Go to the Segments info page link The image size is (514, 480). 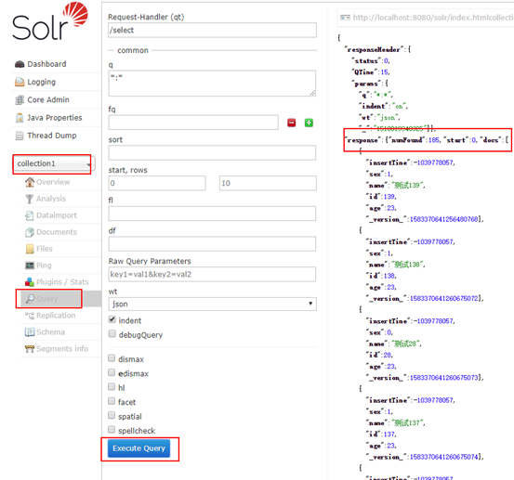click(62, 349)
